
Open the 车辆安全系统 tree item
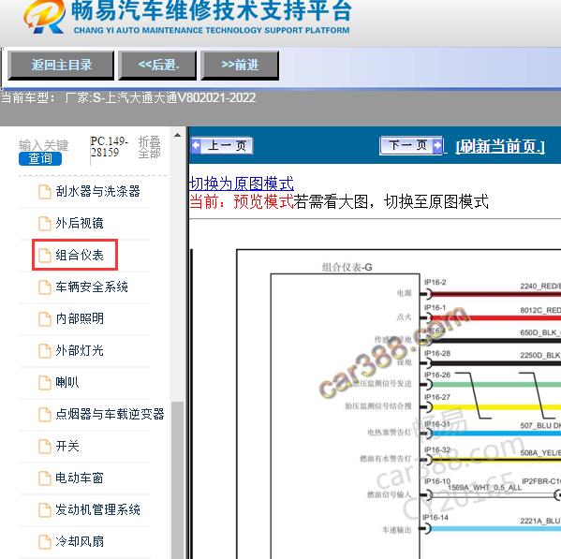point(92,287)
